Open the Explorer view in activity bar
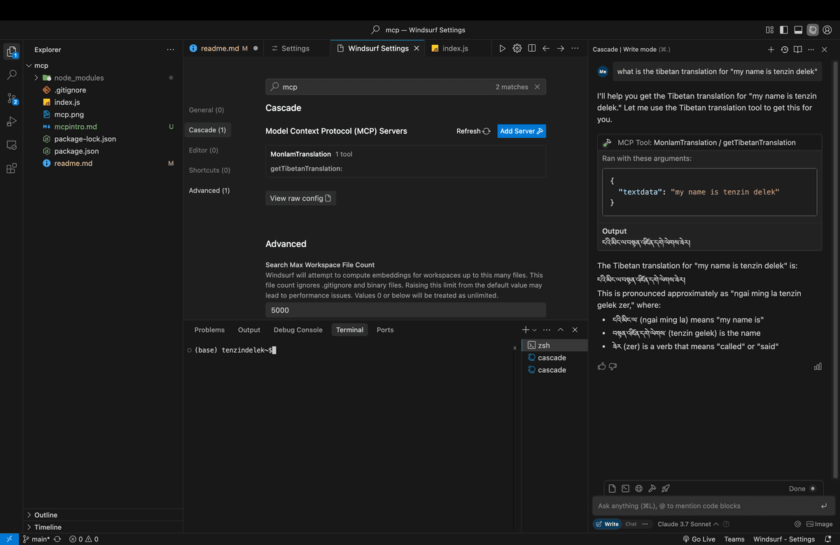 pos(11,51)
